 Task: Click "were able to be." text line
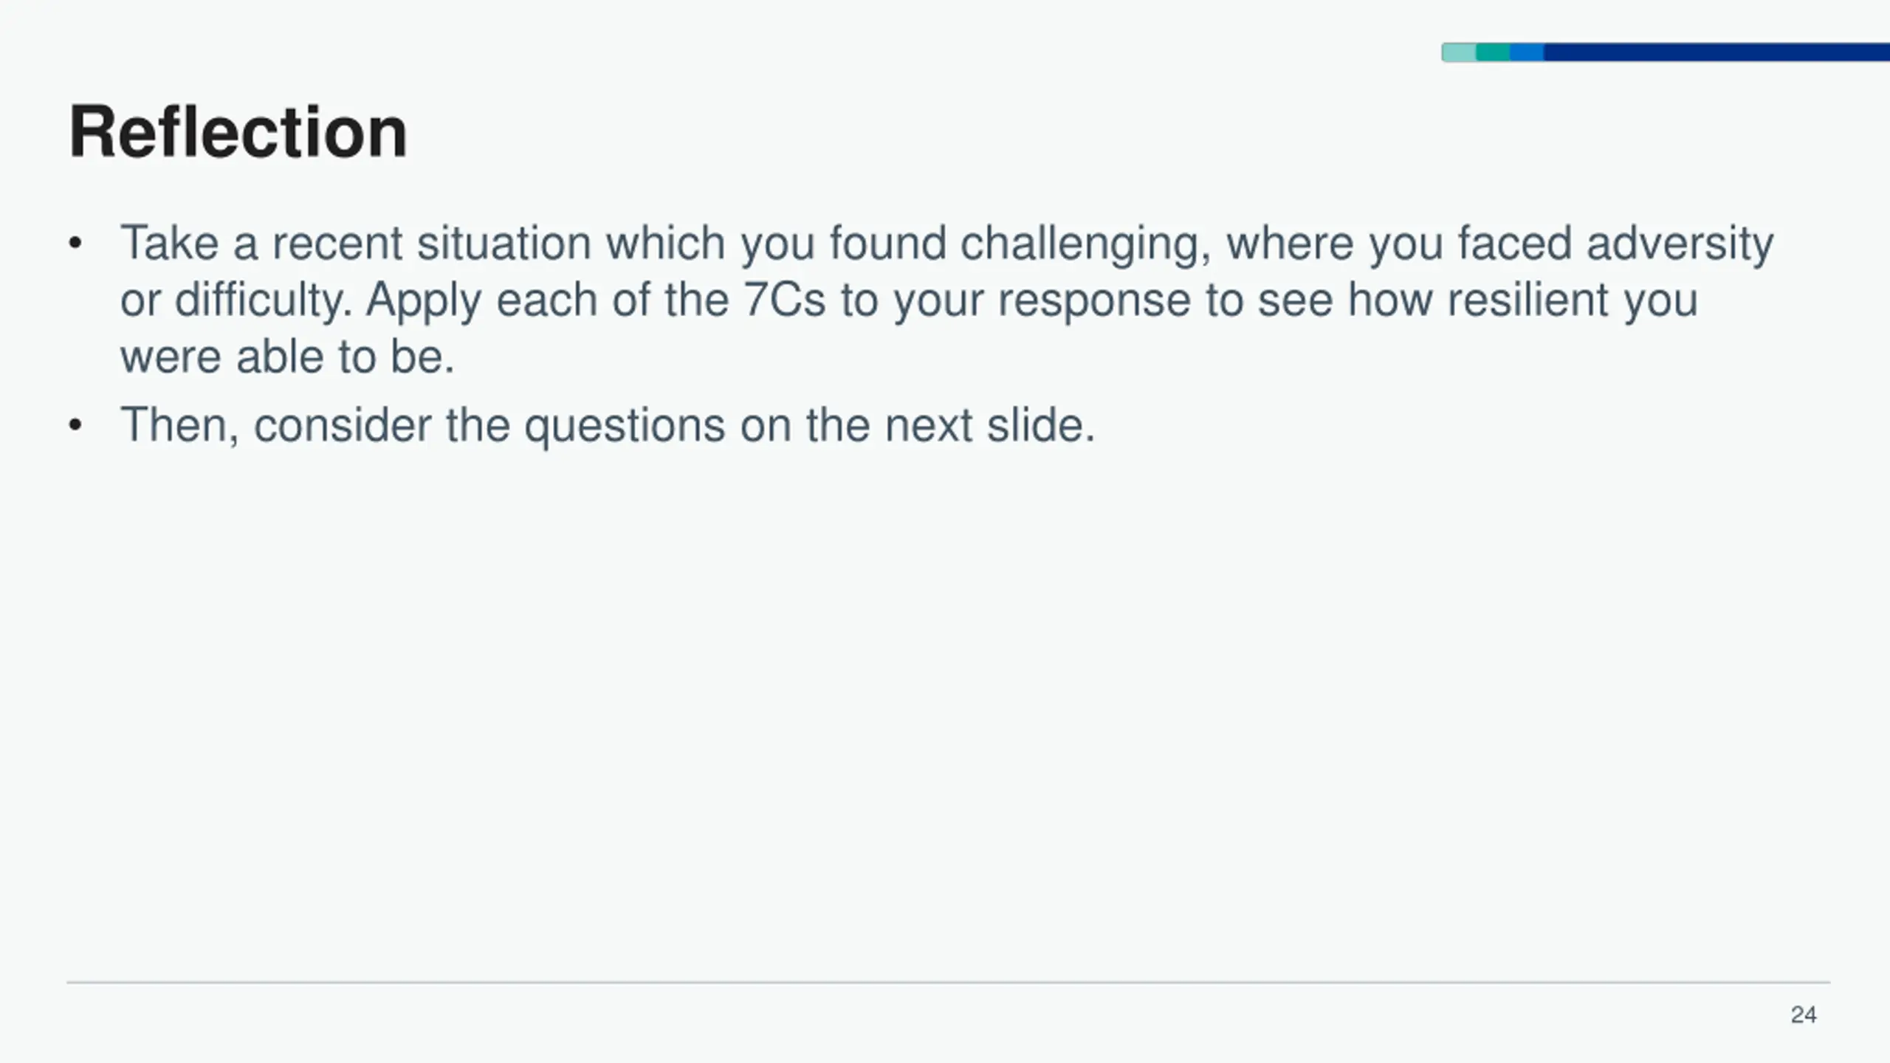click(287, 357)
